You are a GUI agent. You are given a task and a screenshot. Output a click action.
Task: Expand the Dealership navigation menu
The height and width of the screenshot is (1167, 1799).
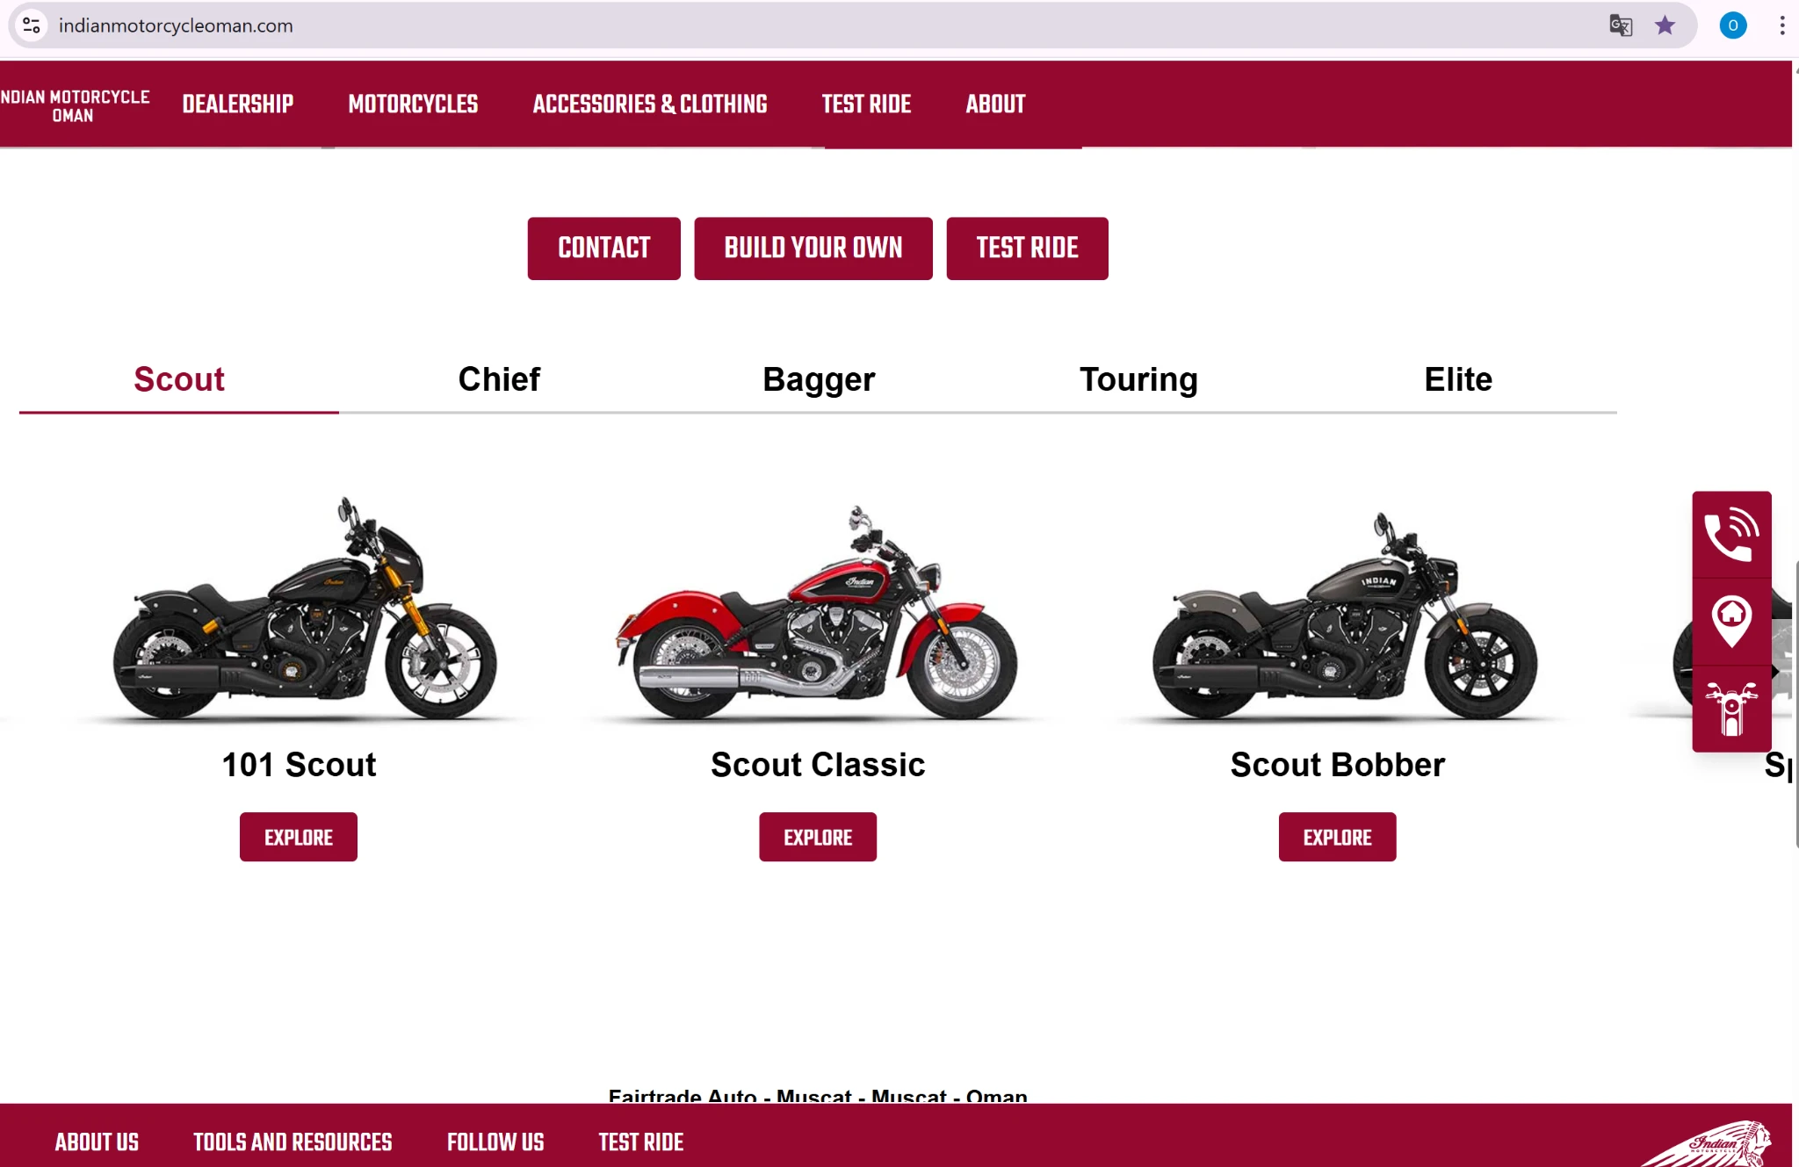[238, 104]
